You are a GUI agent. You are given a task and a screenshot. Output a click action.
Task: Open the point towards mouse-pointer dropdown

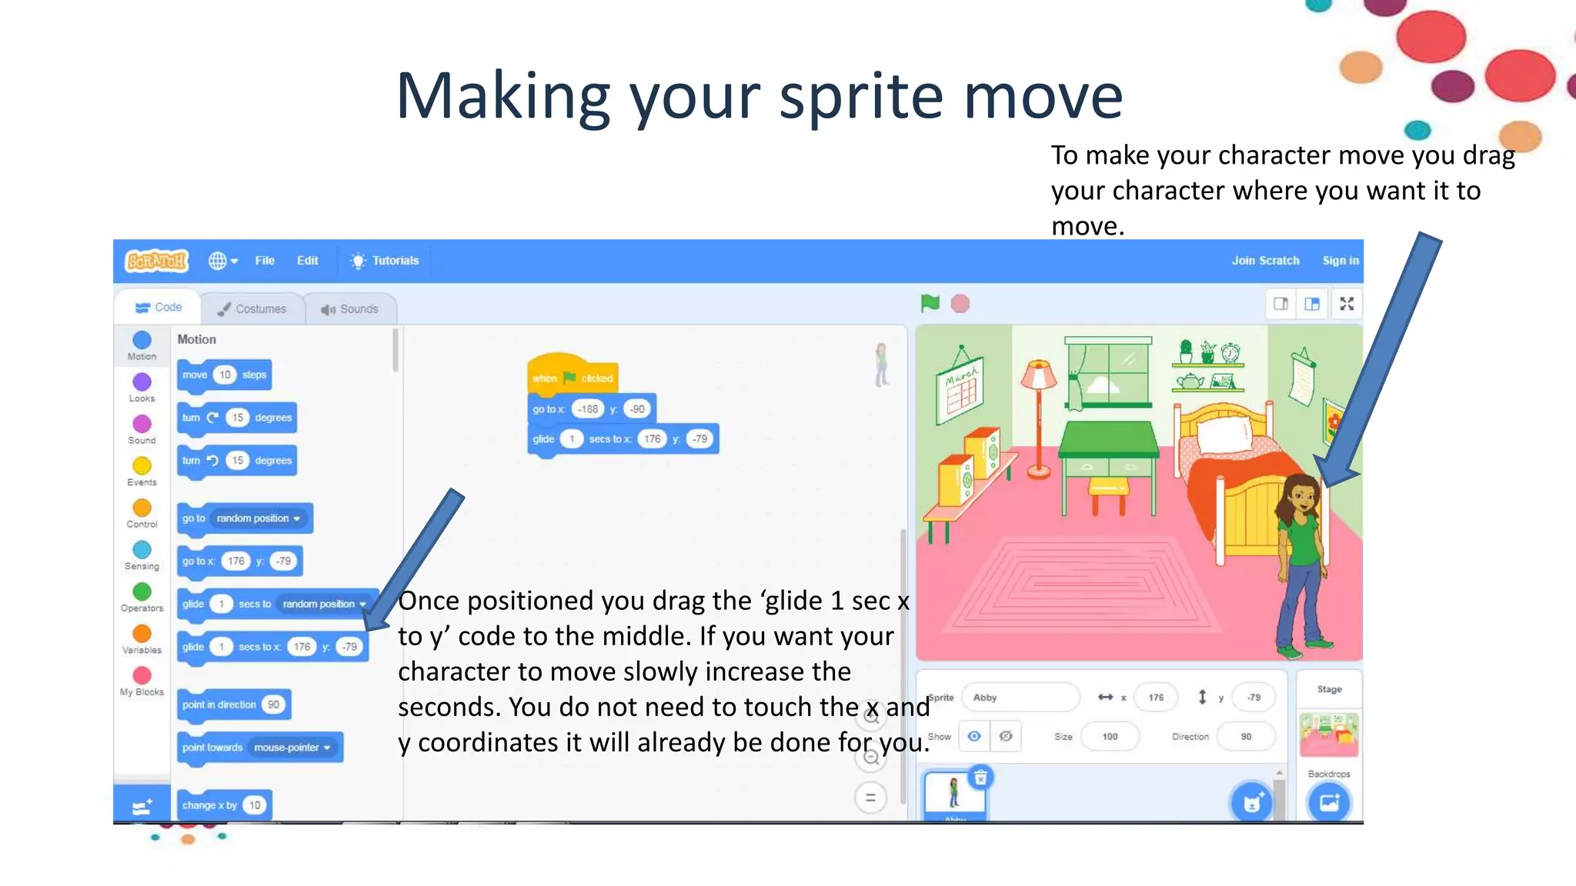292,748
